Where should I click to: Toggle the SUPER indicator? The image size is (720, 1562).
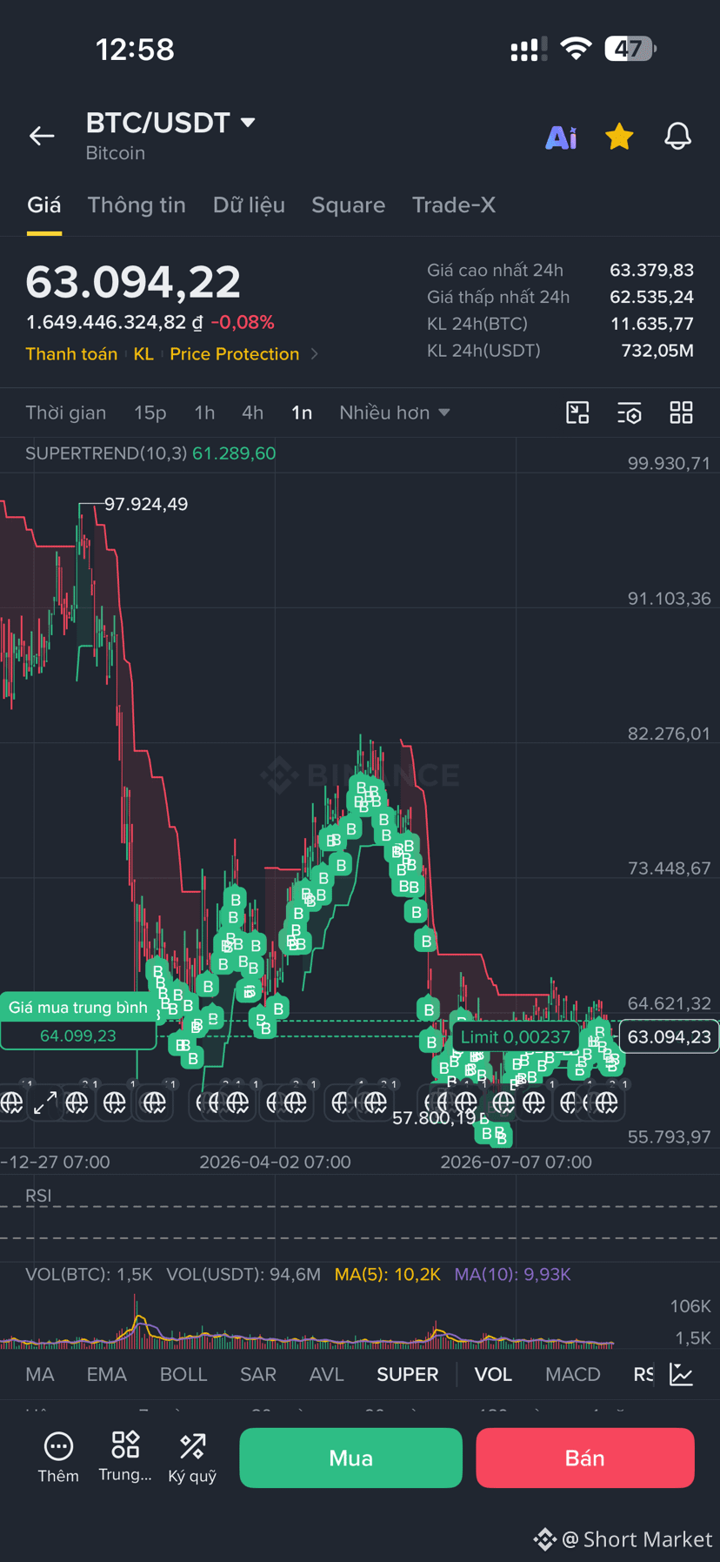click(x=408, y=1374)
